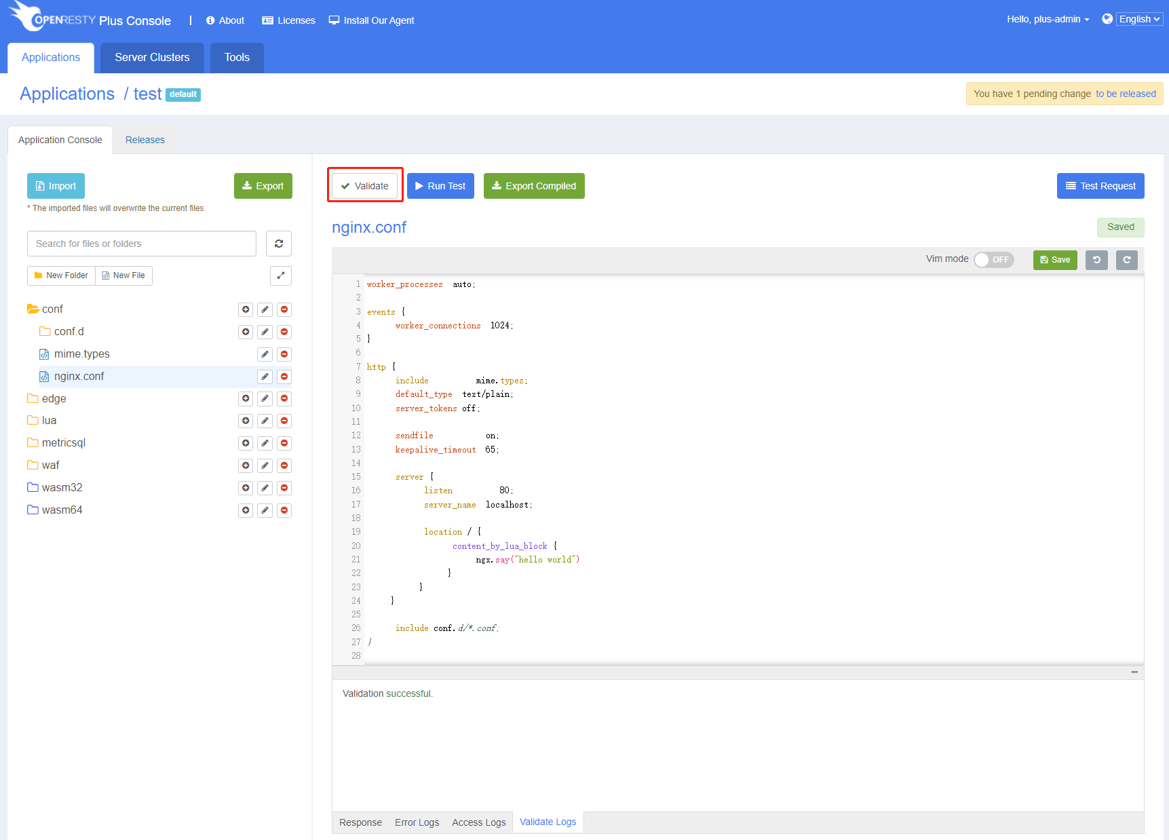Viewport: 1169px width, 840px height.
Task: Expand the file tree to fullscreen
Action: (x=281, y=275)
